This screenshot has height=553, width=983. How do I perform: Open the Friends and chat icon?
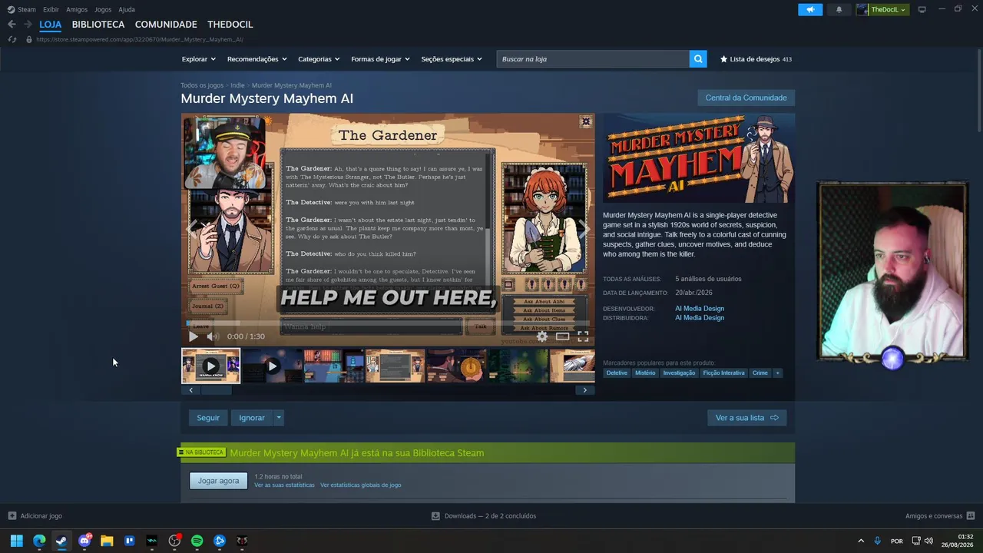(x=971, y=516)
